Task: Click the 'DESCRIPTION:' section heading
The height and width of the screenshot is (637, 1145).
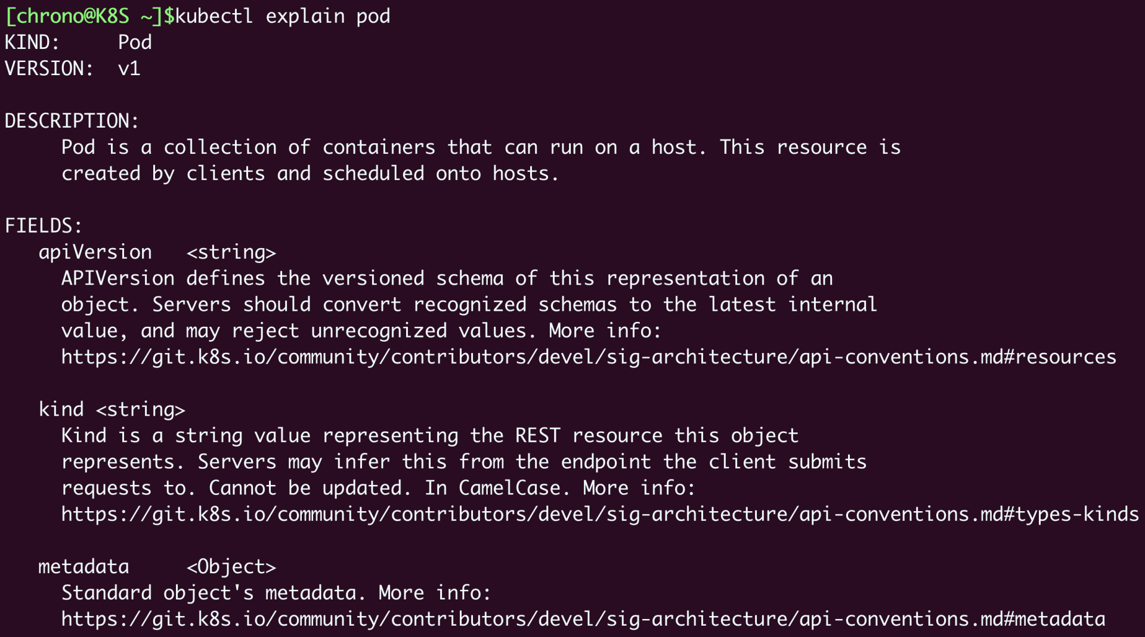Action: [x=72, y=121]
